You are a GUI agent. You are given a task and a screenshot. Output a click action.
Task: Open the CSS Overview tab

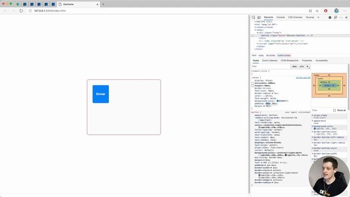tap(295, 18)
